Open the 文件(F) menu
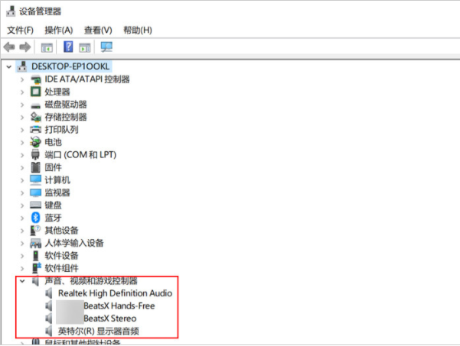The image size is (460, 346). [20, 30]
